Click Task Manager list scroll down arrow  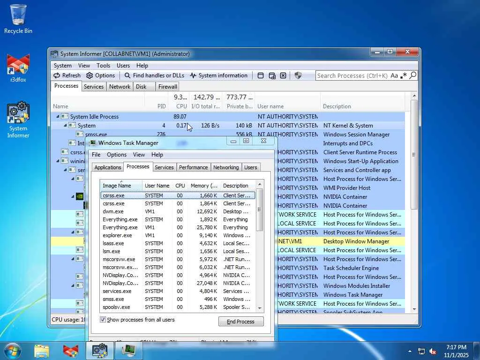point(260,308)
